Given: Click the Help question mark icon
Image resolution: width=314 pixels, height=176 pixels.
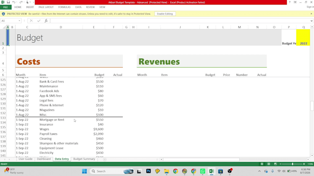Looking at the screenshot, I should [x=290, y=2].
